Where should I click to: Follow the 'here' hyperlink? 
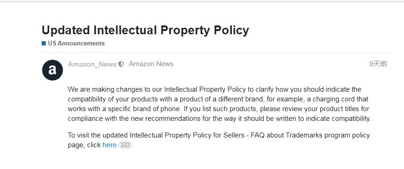pyautogui.click(x=110, y=145)
